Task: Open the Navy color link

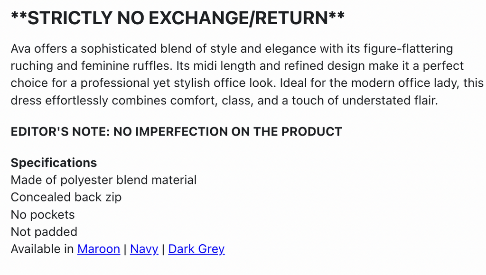Action: click(144, 249)
